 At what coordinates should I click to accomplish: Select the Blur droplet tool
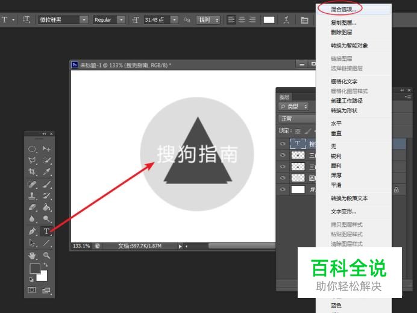(x=32, y=219)
